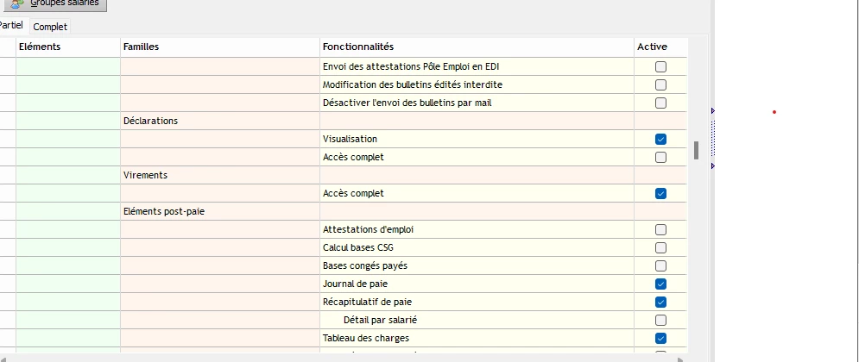Screen dimensions: 859x362
Task: Uncheck Tableau des charges
Action: (660, 338)
